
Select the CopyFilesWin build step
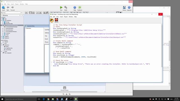[x=9, y=48]
